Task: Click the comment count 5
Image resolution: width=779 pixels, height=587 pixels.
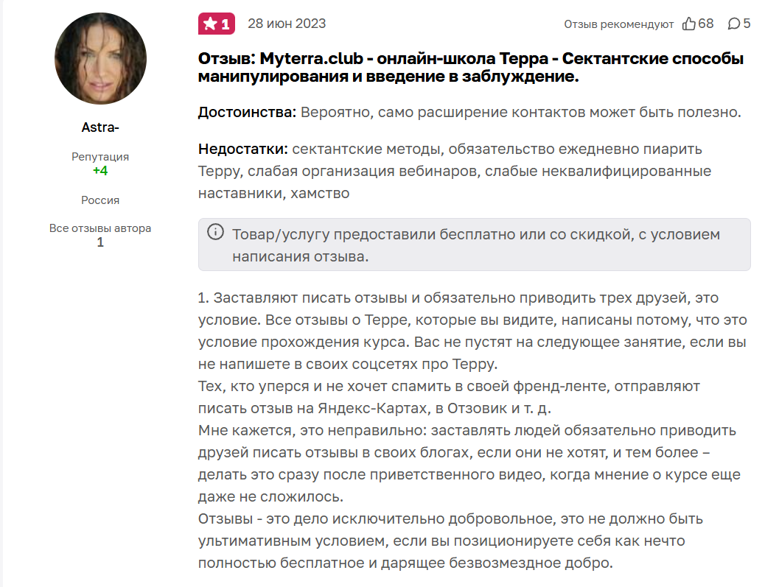Action: 747,24
